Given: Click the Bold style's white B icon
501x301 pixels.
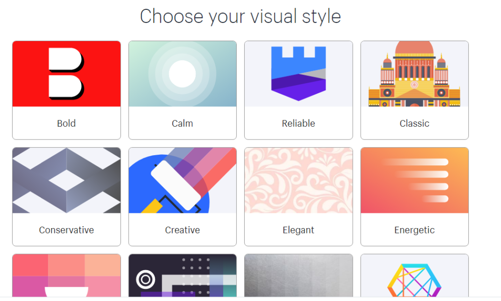Looking at the screenshot, I should (x=66, y=73).
